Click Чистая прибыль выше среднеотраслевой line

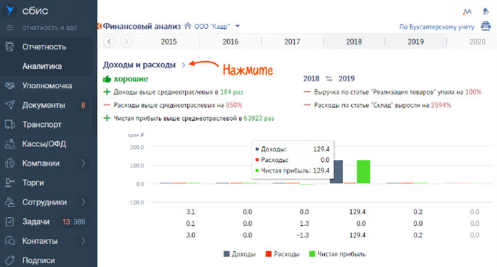point(194,118)
